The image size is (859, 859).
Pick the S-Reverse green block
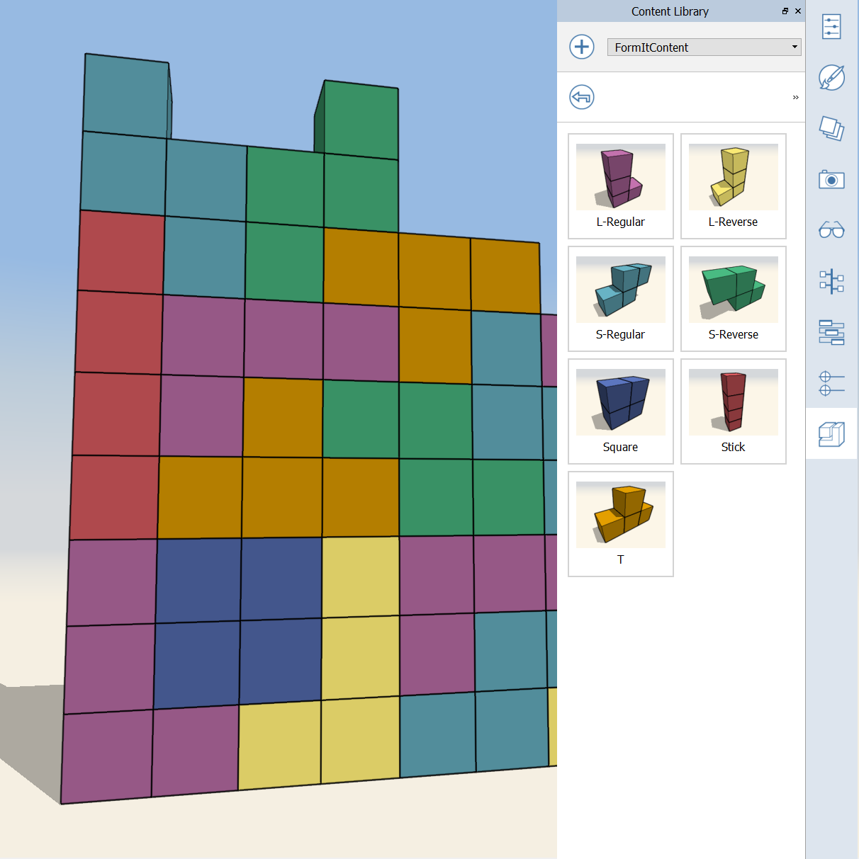pyautogui.click(x=734, y=299)
